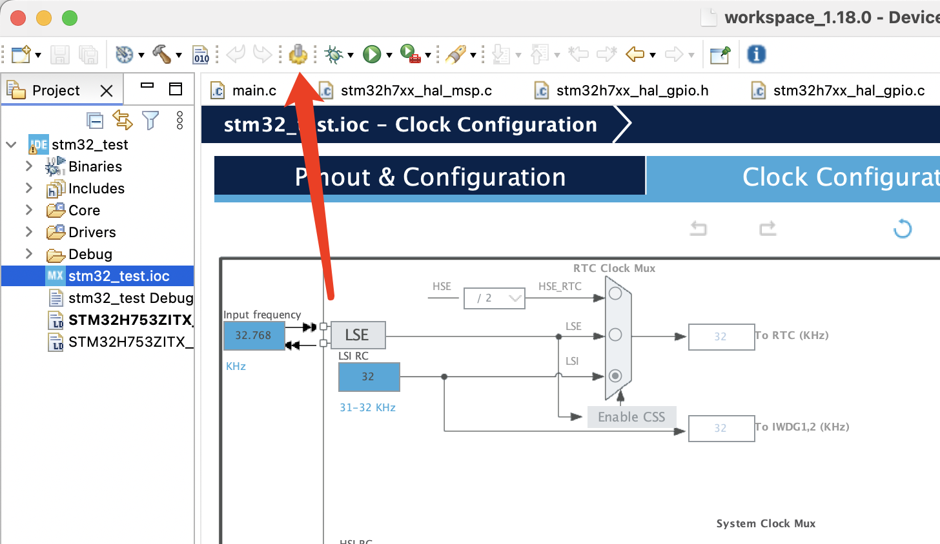Open the hammer Build dropdown arrow
This screenshot has width=940, height=544.
point(179,55)
